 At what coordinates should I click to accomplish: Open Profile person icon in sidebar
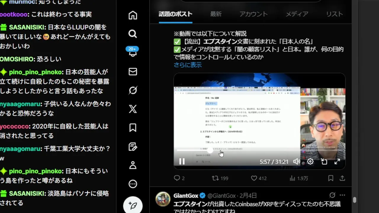[x=133, y=165]
